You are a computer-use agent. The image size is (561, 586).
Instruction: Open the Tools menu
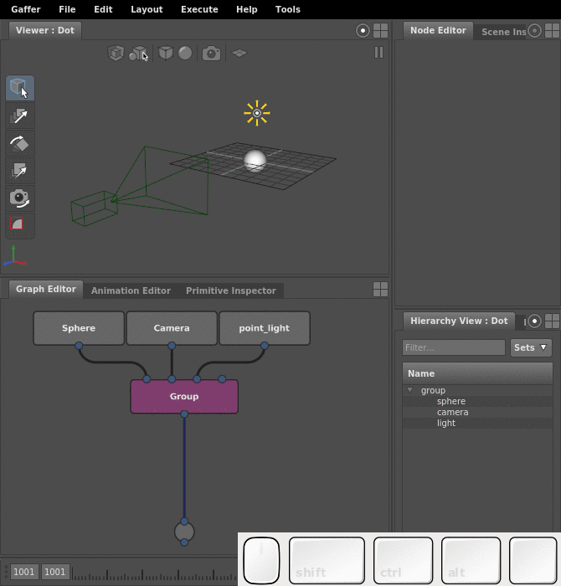[288, 9]
